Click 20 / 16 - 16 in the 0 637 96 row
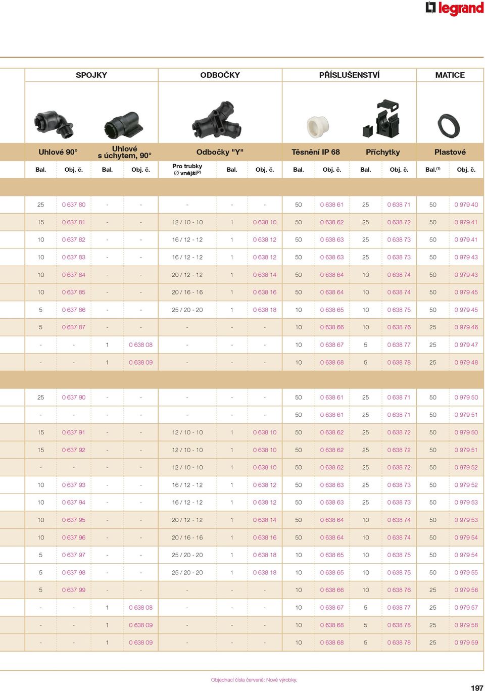 click(187, 537)
